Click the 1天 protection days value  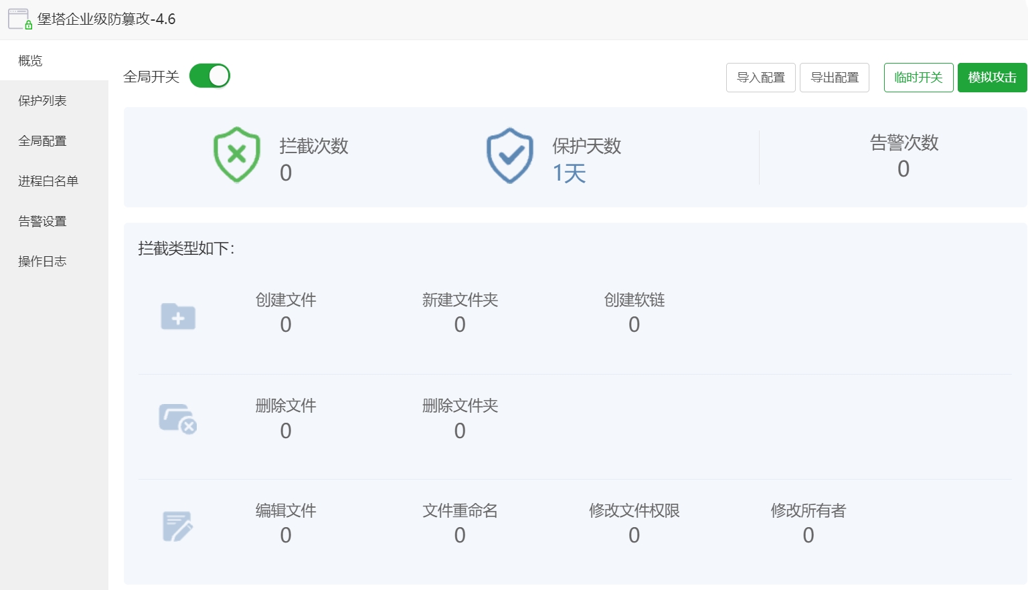(x=568, y=173)
